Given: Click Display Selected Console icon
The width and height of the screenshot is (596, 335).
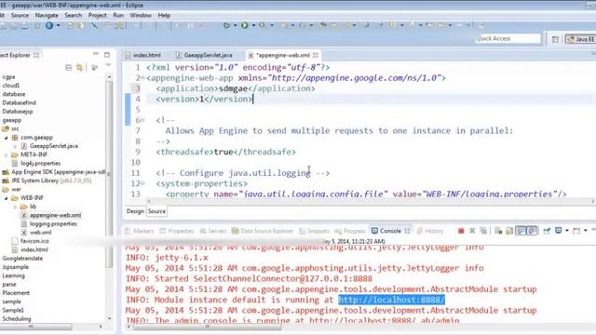Looking at the screenshot, I should [x=558, y=231].
